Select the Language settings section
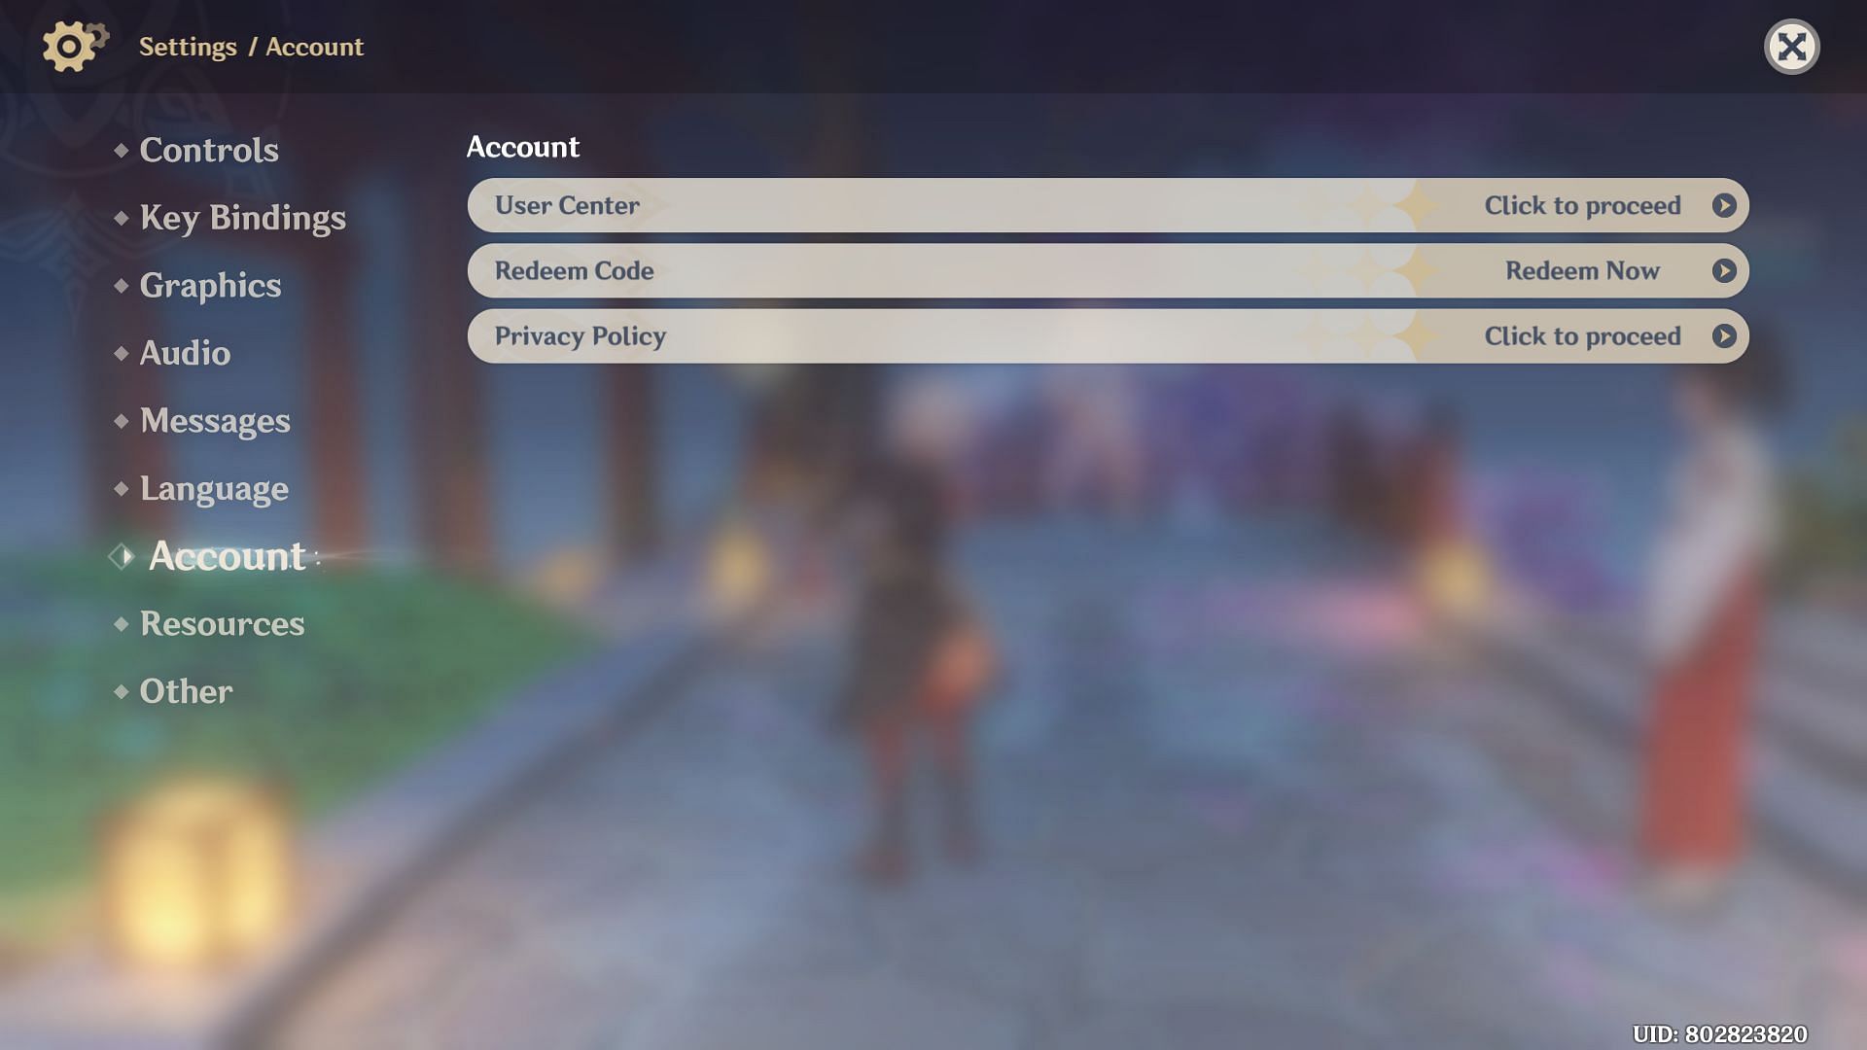Screen dimensions: 1867x1050 tap(214, 487)
